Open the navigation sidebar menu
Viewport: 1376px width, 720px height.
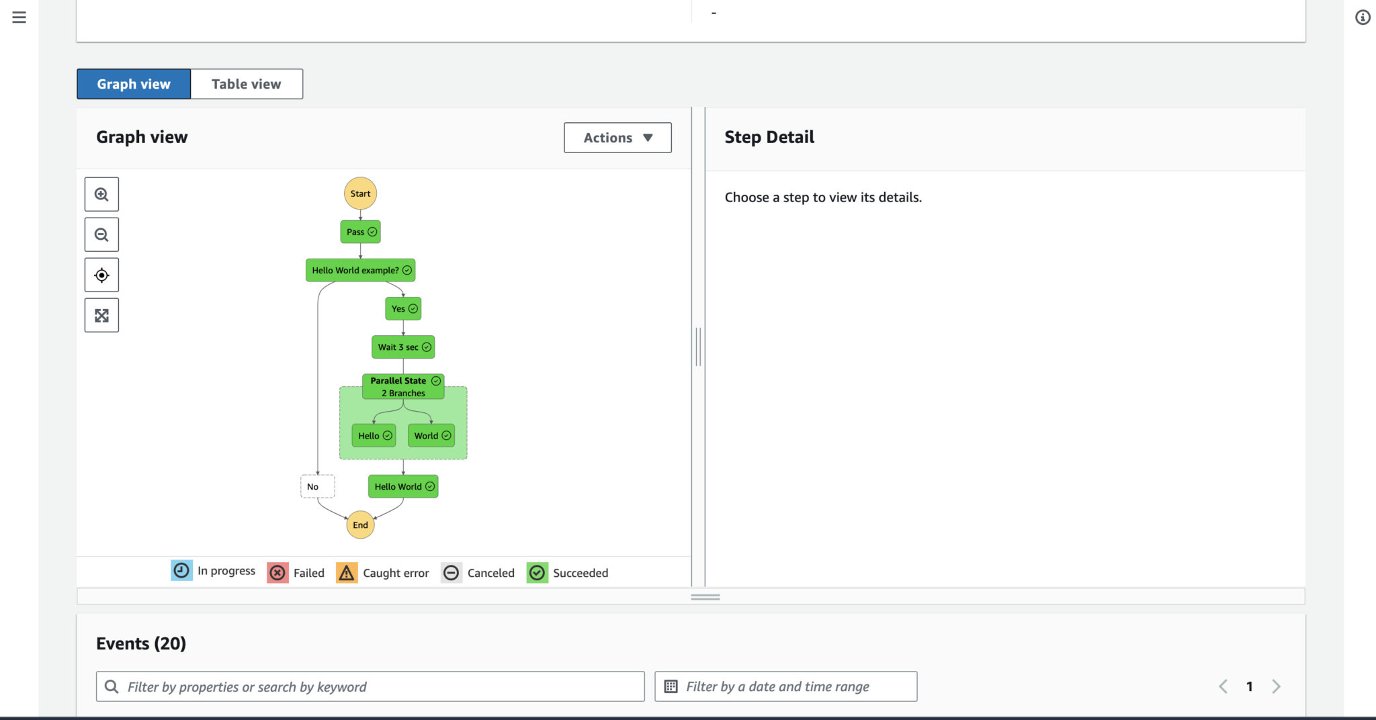click(18, 17)
